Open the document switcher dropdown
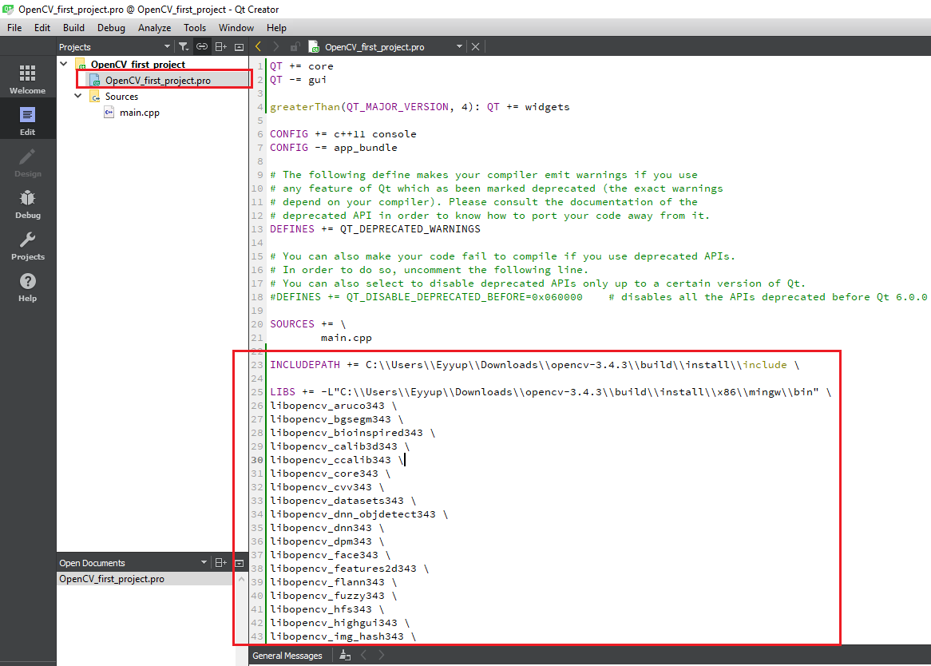Viewport: 931px width, 666px height. tap(459, 46)
